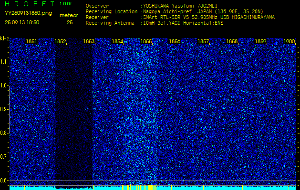
Task: Click the 1859 time axis label
Action: point(261,41)
